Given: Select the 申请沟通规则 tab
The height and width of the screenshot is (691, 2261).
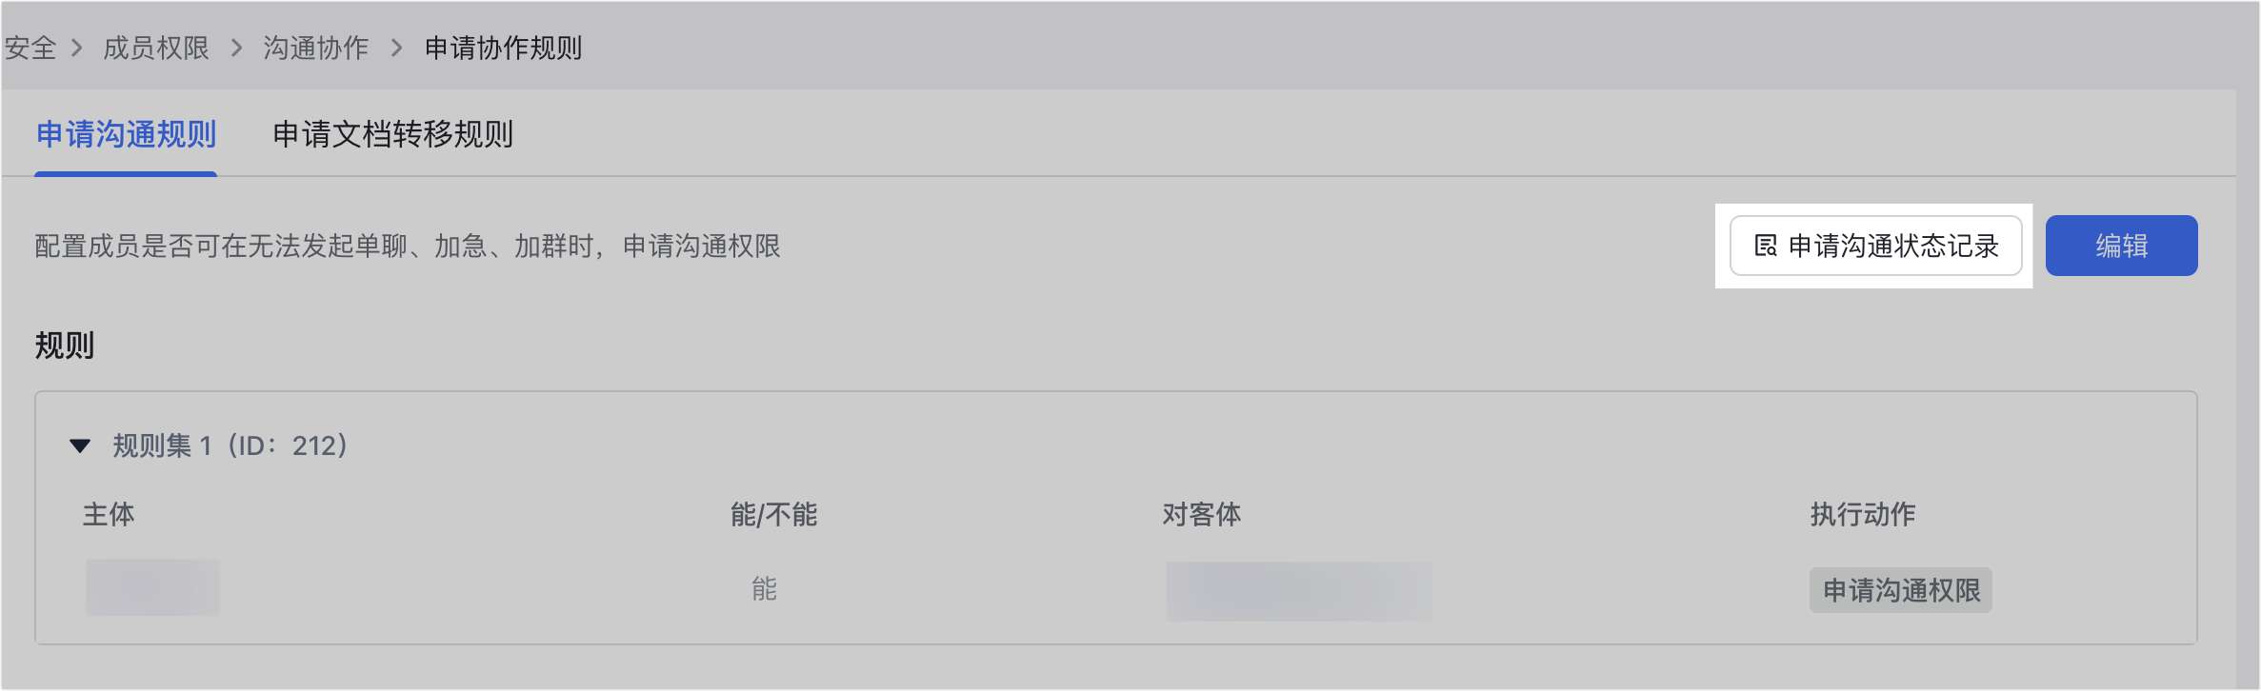Looking at the screenshot, I should (126, 134).
